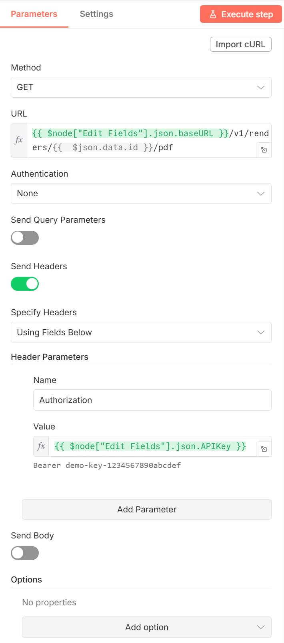Disable the Send Headers switch
Screen dimensions: 284x643
click(x=25, y=284)
